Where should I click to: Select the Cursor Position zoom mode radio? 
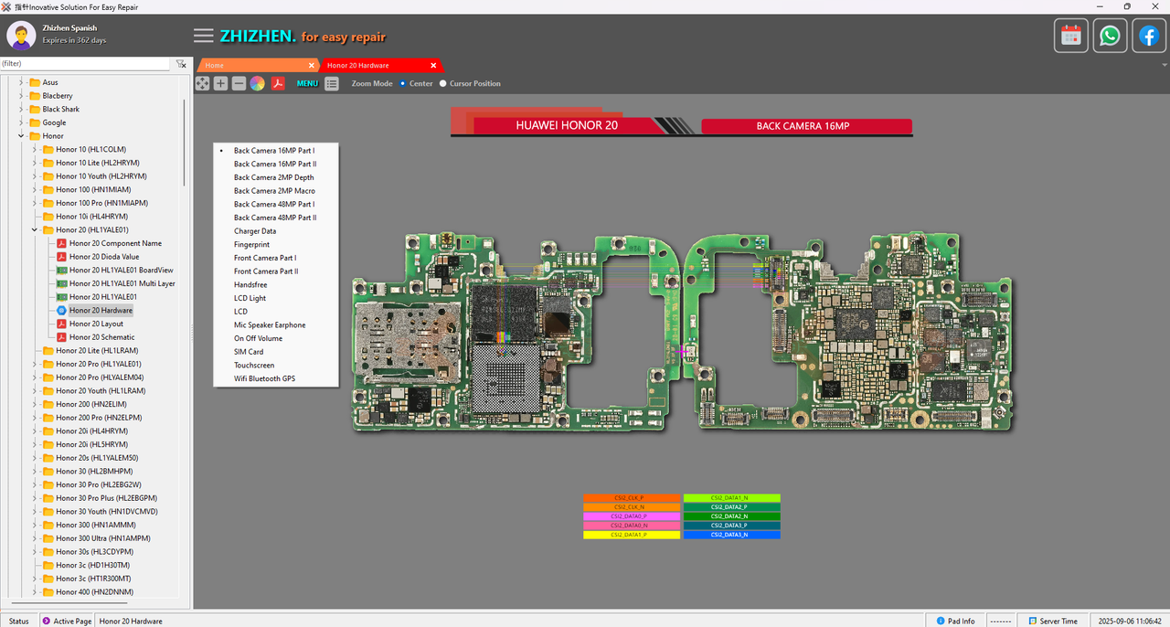tap(443, 83)
